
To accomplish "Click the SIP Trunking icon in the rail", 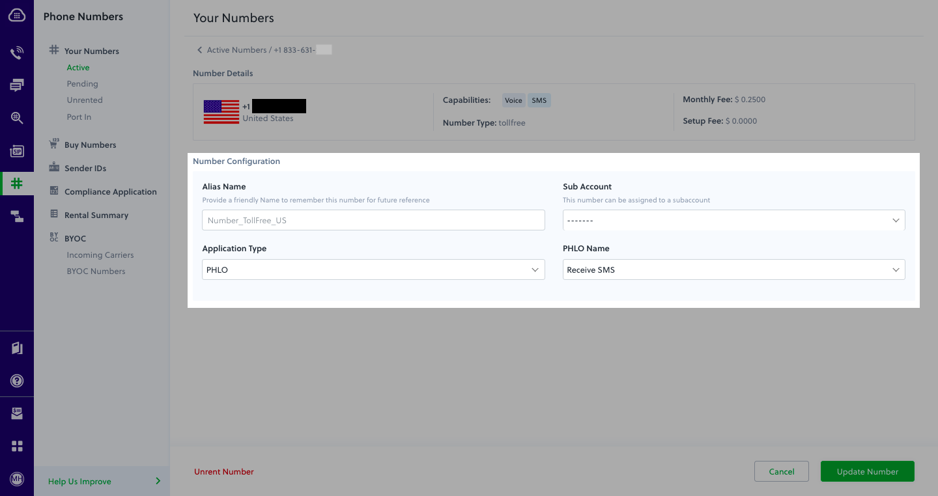I will (16, 151).
